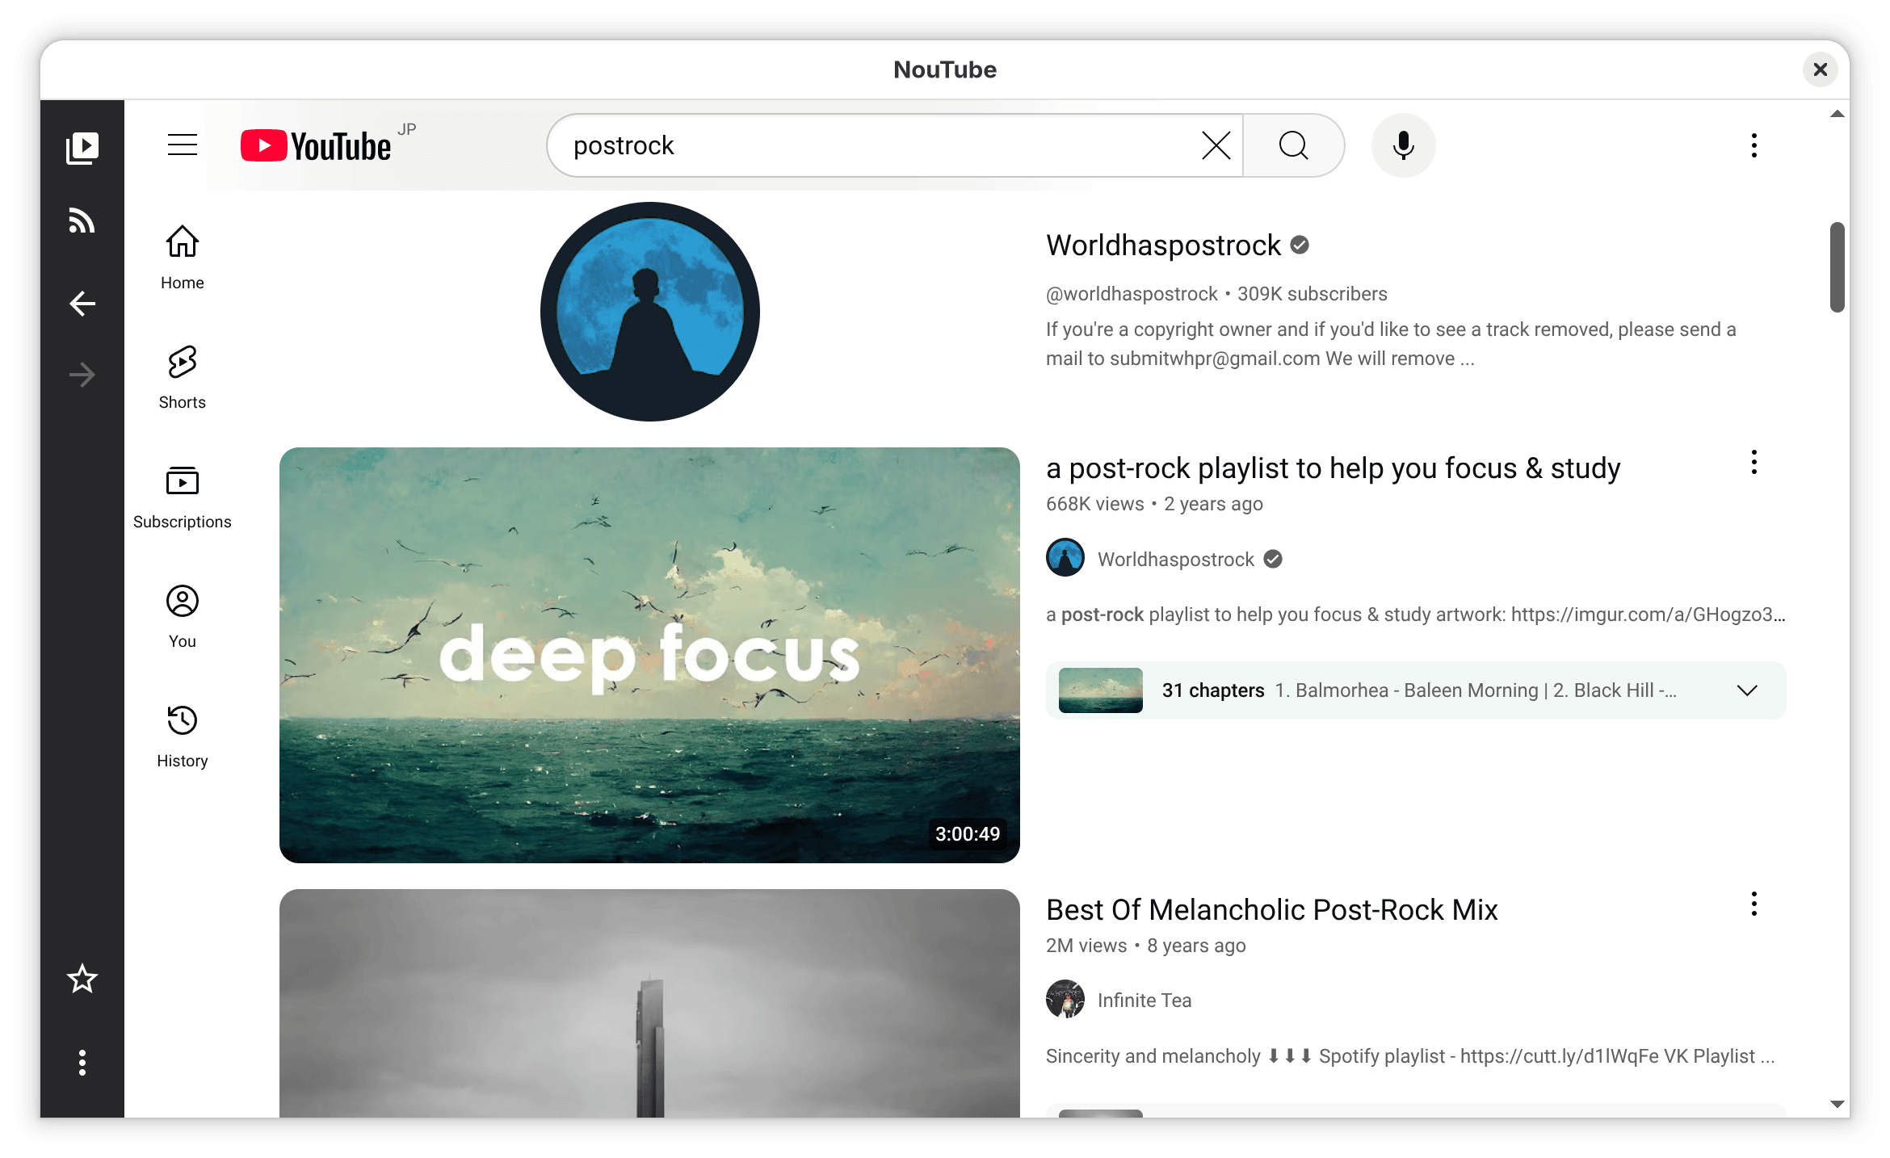Go forward using the forward arrow
This screenshot has width=1890, height=1158.
(82, 374)
